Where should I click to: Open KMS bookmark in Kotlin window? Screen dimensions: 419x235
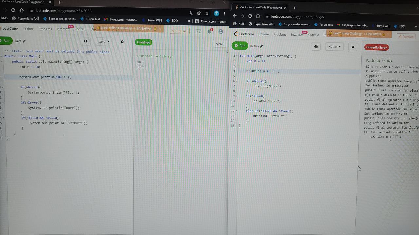[239, 23]
